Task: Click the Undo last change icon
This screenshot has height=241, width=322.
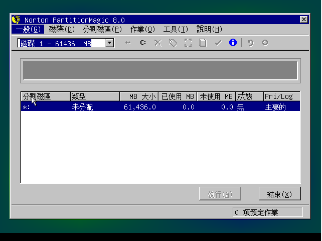Action: pyautogui.click(x=250, y=43)
